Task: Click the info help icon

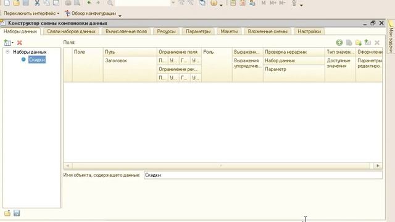Action: pos(214,3)
